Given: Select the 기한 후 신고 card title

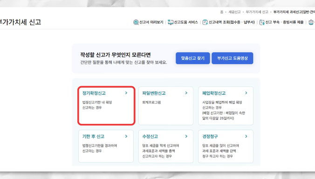Looking at the screenshot, I should (x=93, y=137).
